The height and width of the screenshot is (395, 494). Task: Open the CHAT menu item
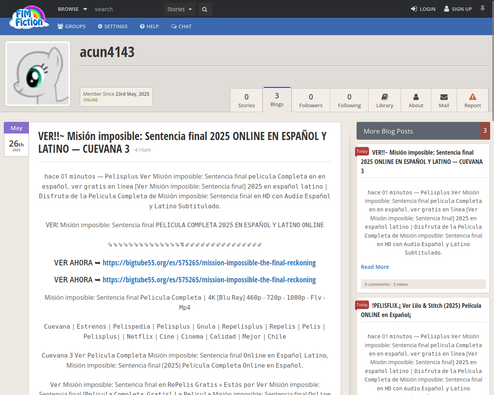tap(181, 26)
